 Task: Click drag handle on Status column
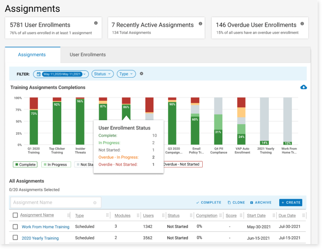[x=191, y=216]
